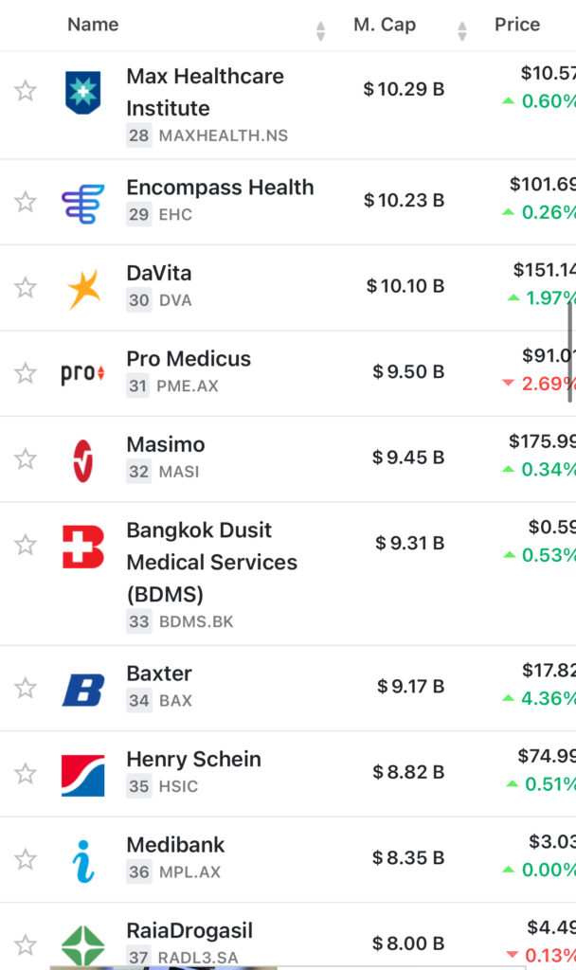Click the M. Cap column header label
This screenshot has height=970, width=576.
385,25
